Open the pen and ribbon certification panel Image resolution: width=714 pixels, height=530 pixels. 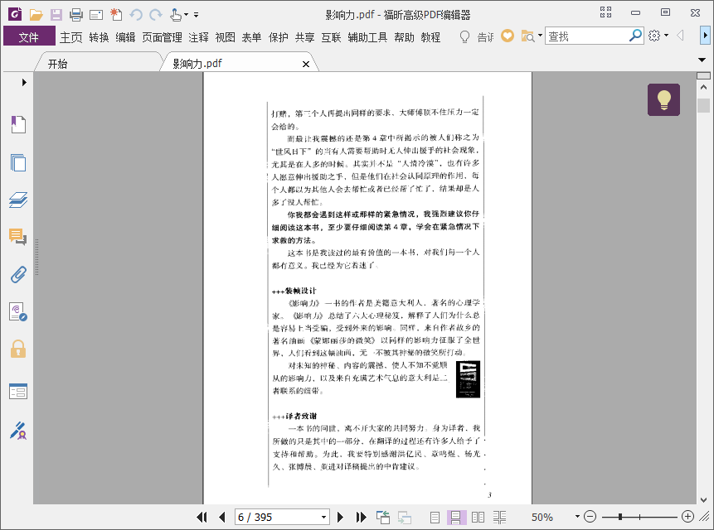point(18,431)
